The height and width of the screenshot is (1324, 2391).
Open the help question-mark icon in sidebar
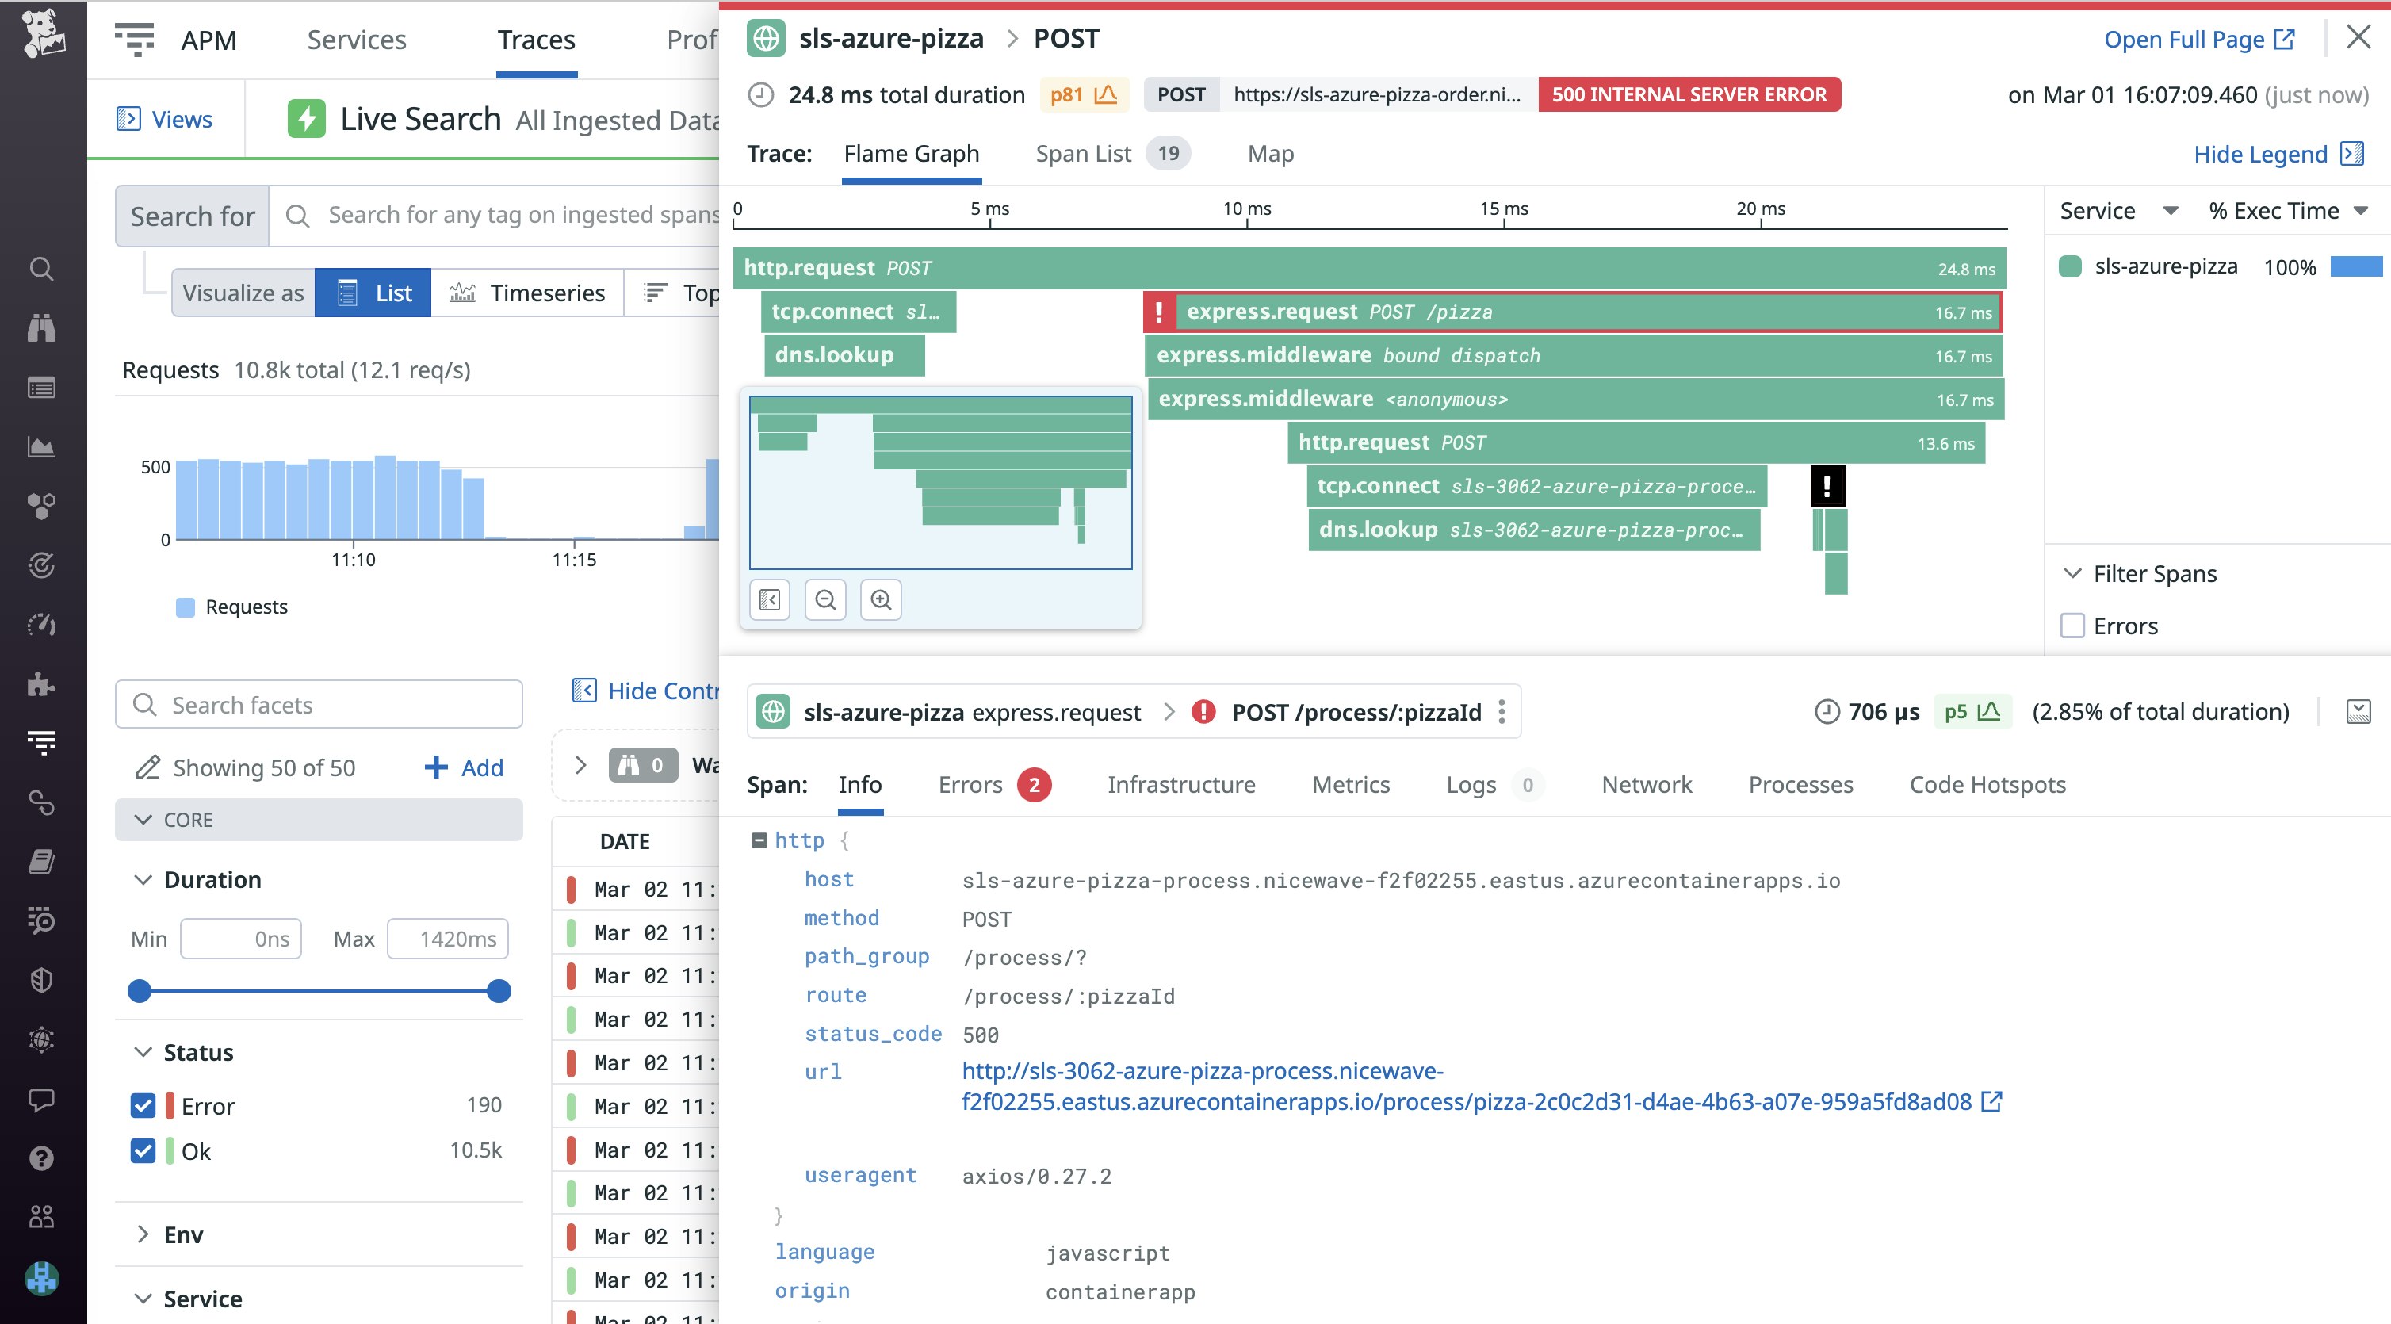(42, 1158)
